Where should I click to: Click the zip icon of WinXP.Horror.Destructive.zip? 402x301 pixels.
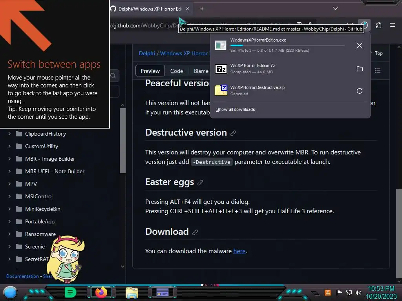221,90
